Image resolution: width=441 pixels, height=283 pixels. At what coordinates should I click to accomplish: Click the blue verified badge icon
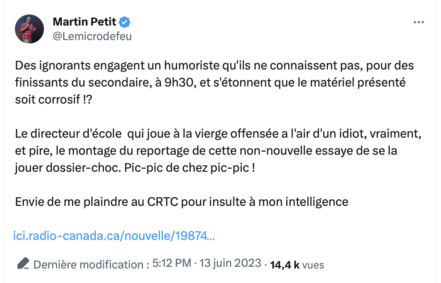125,22
